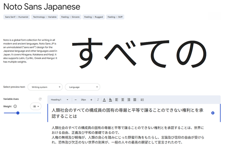Open text color picker

coord(104,100)
